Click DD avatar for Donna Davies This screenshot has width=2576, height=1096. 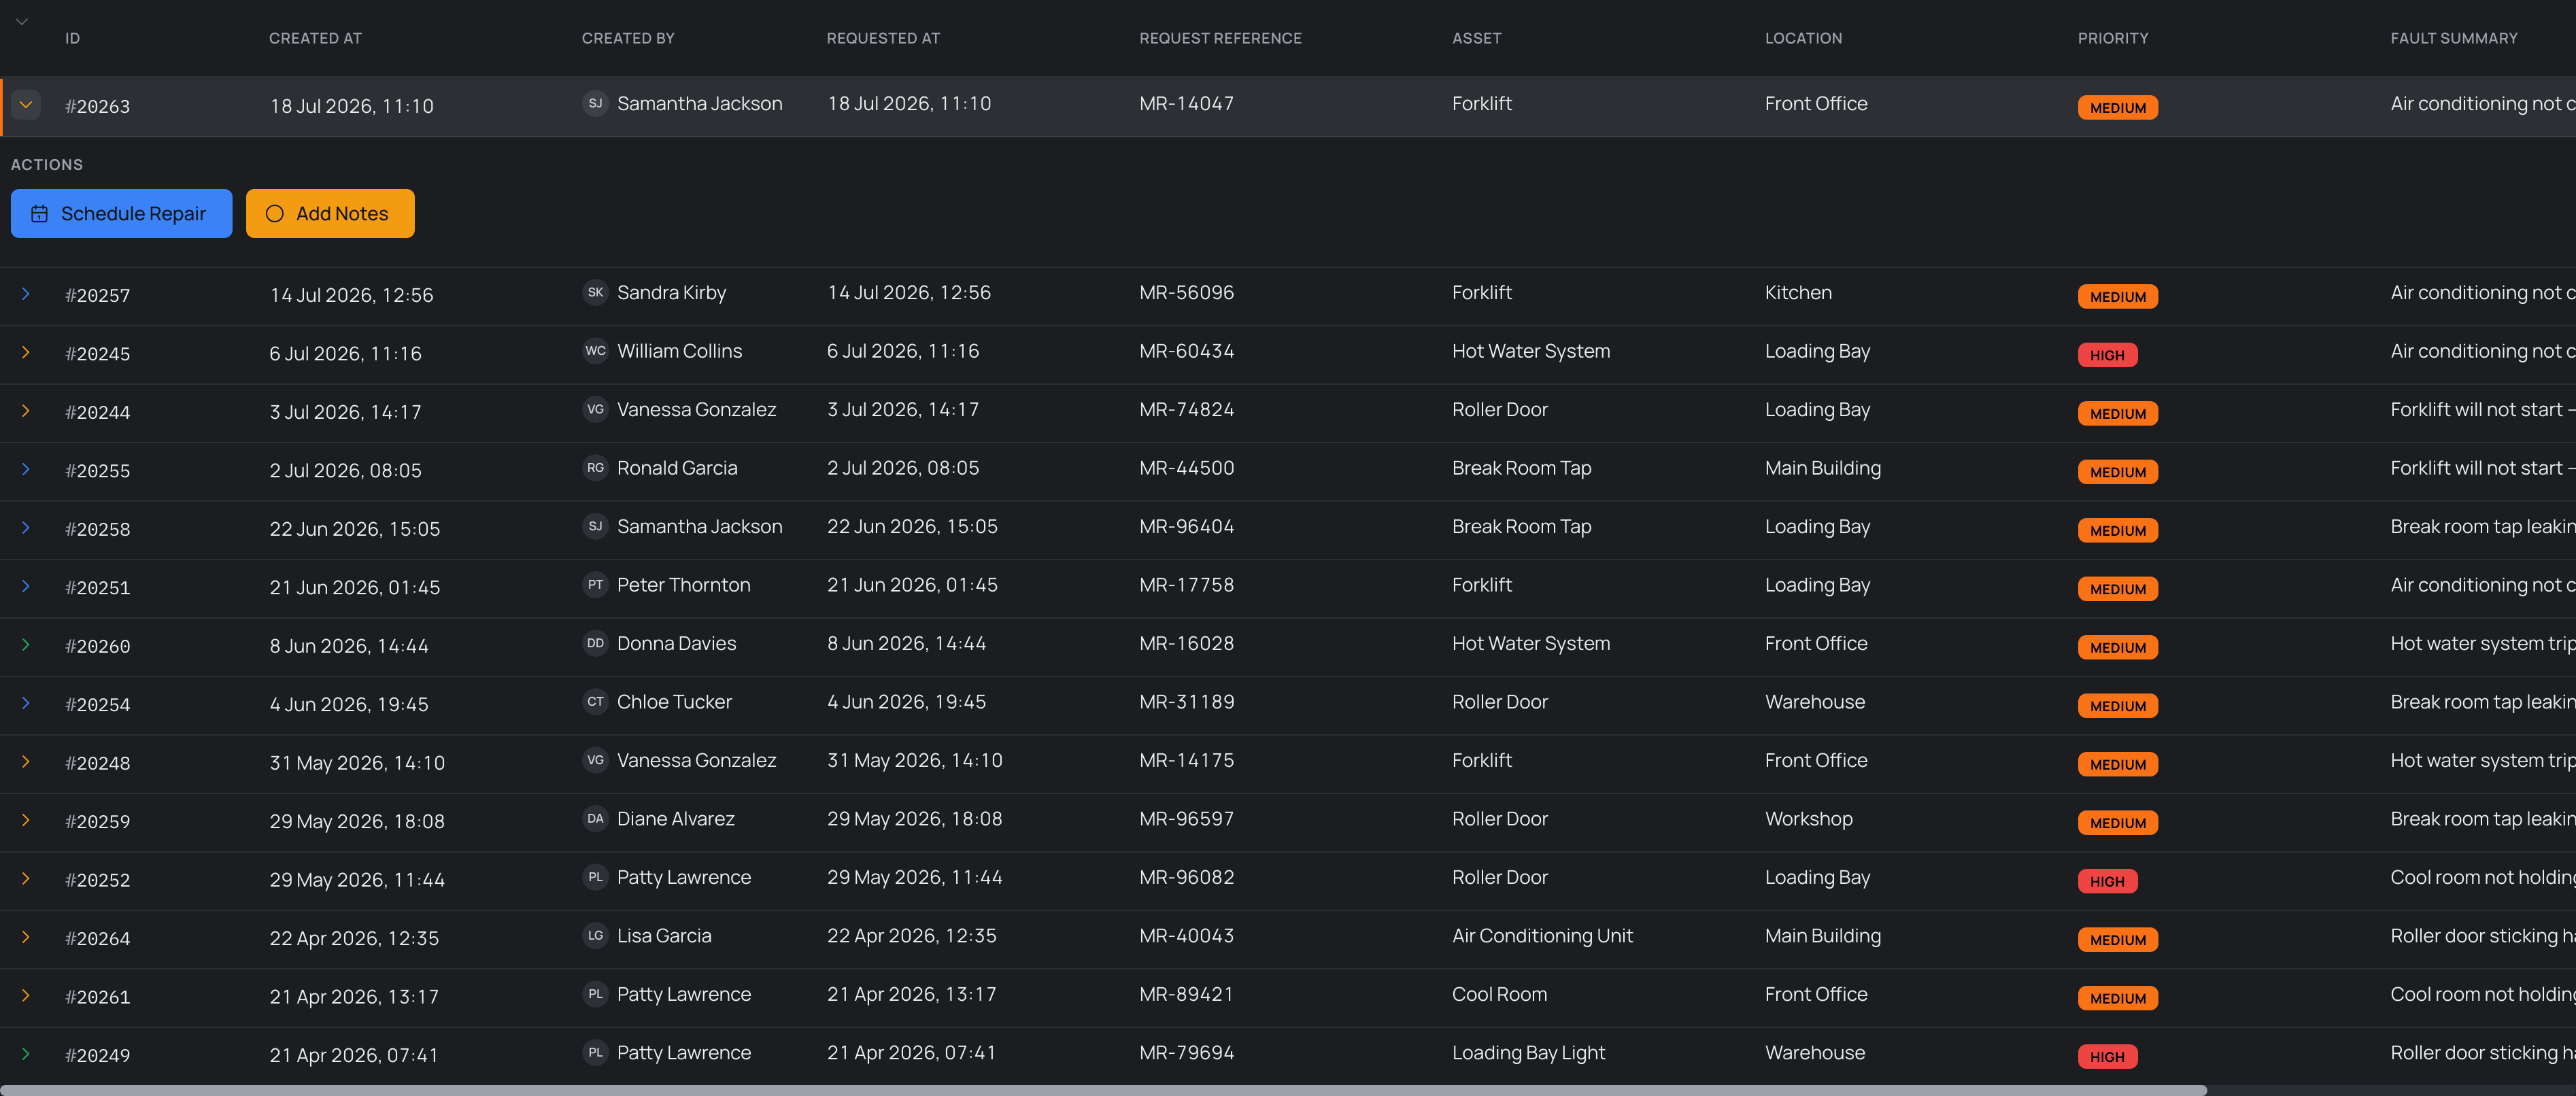tap(595, 643)
